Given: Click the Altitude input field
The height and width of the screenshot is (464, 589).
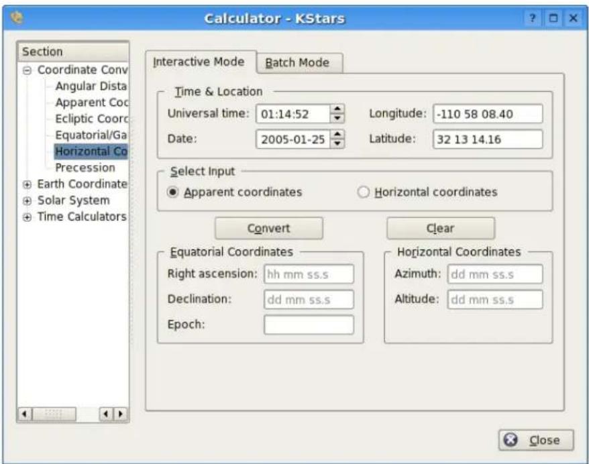Looking at the screenshot, I should tap(495, 299).
